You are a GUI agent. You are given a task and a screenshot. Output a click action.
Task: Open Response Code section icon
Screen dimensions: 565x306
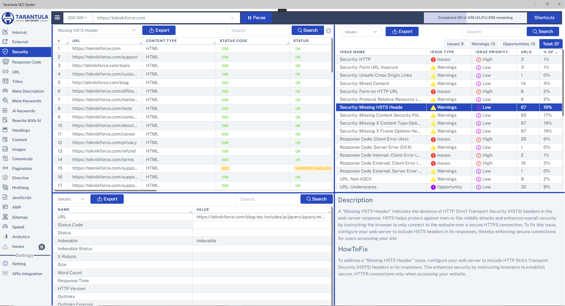point(5,62)
